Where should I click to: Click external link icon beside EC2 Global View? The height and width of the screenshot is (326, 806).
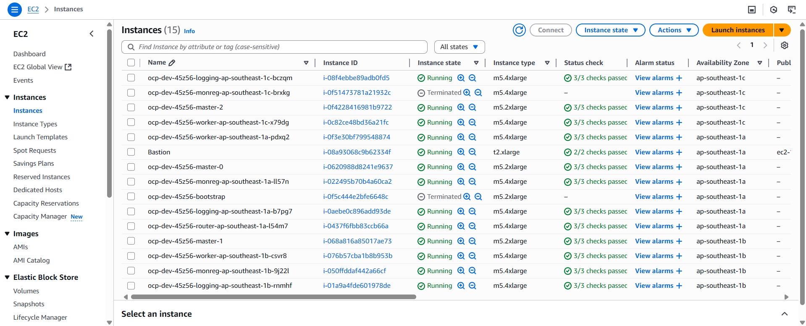(x=68, y=67)
